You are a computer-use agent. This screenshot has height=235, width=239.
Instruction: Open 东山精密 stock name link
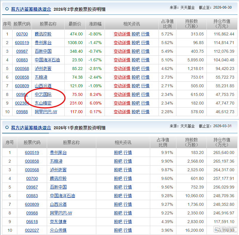[x=43, y=103]
